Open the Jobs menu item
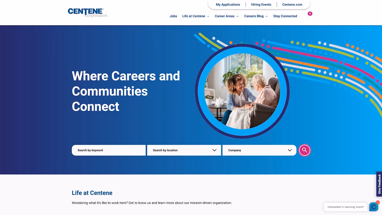382x215 pixels. click(x=173, y=16)
